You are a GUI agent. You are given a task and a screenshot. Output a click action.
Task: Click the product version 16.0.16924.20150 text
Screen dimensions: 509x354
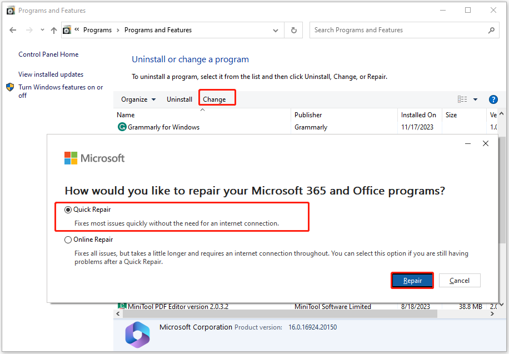click(313, 327)
